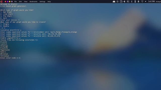Click the 'White[w]' color line
This screenshot has height=90, width=161.
click(4, 54)
